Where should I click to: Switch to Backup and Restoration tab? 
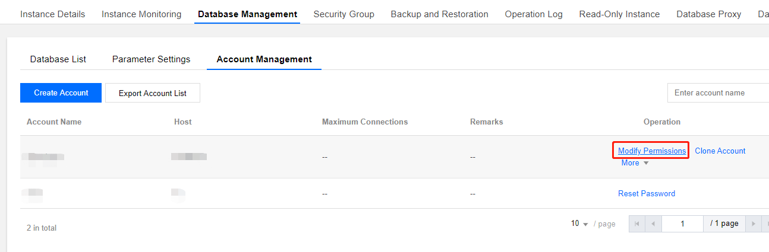coord(440,14)
